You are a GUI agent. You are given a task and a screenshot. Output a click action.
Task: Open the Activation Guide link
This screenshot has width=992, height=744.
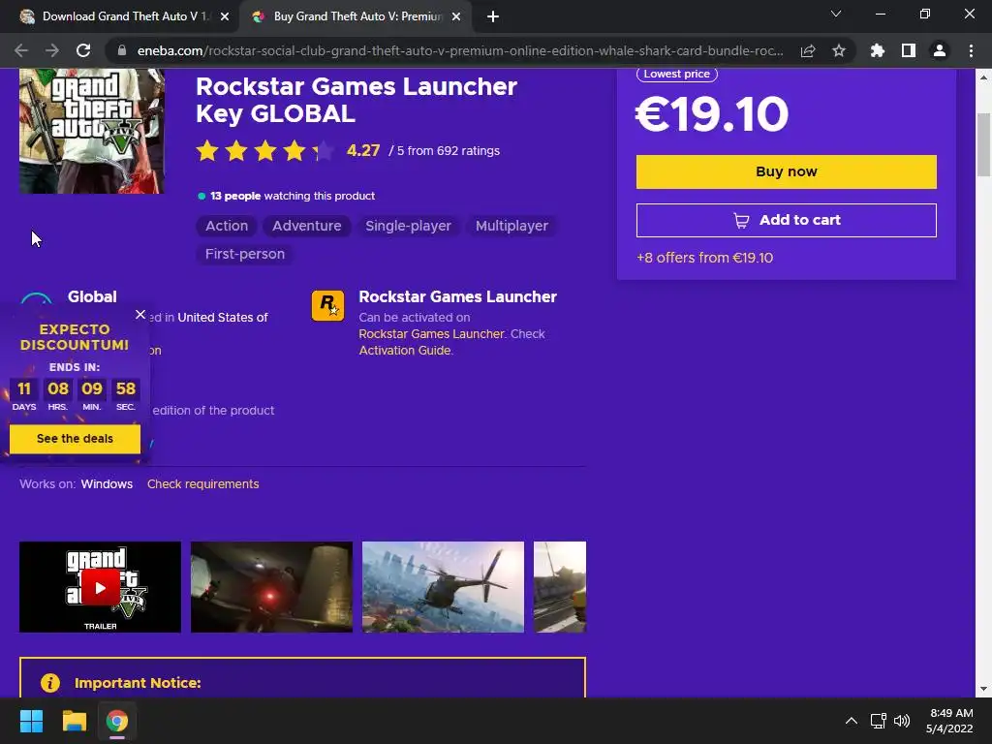[x=405, y=351]
